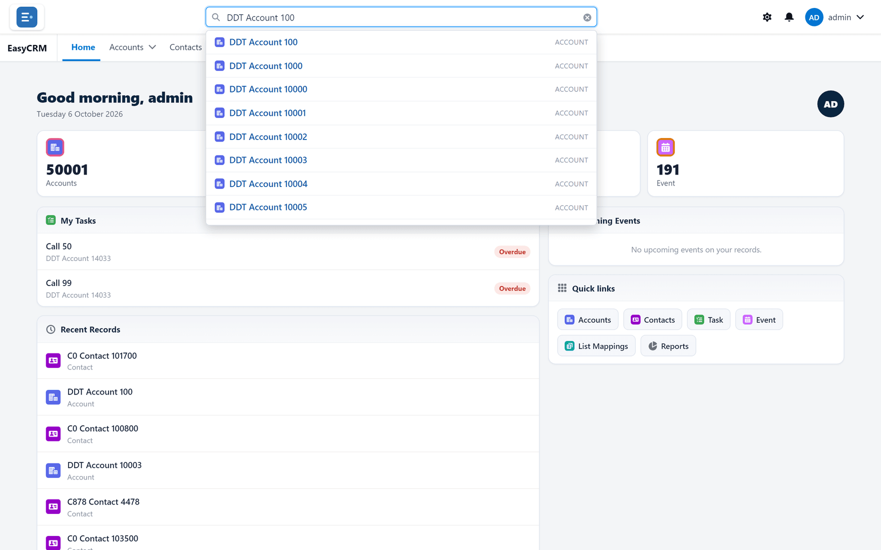The width and height of the screenshot is (881, 550).
Task: Click the Accounts card building icon
Action: point(55,147)
